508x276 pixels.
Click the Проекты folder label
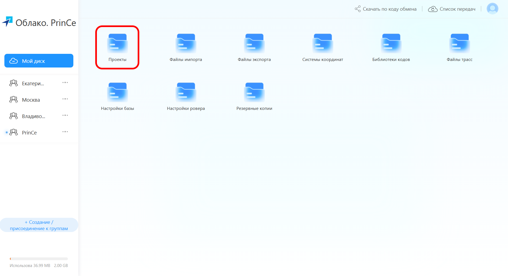117,60
